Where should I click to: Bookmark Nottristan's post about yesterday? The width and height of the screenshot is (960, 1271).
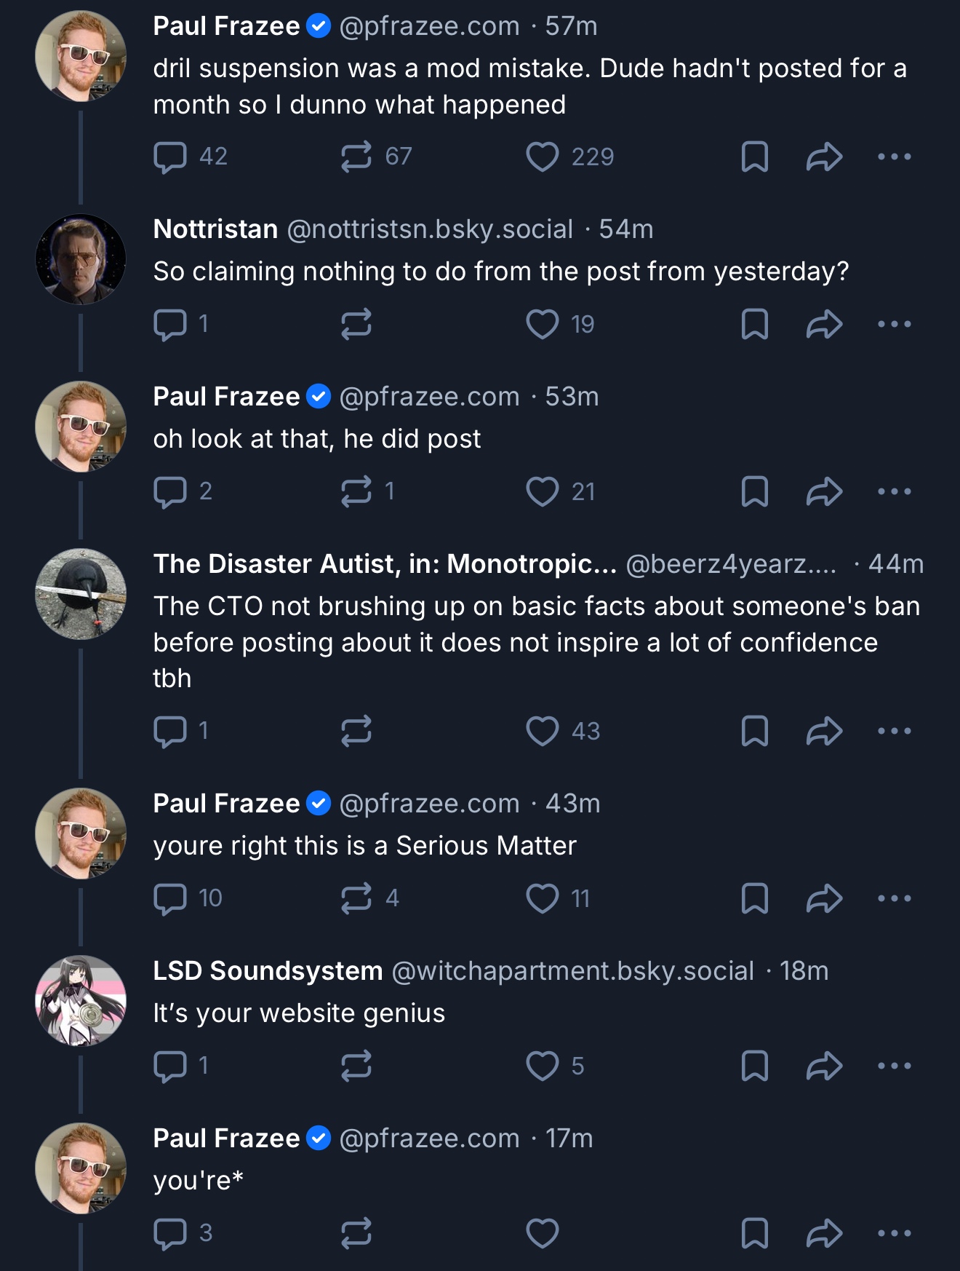pos(754,324)
